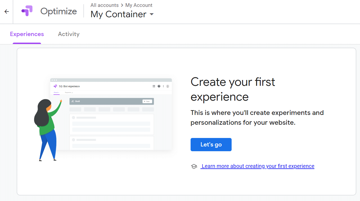This screenshot has height=201, width=360.
Task: Click the Optimize product name text
Action: click(58, 11)
